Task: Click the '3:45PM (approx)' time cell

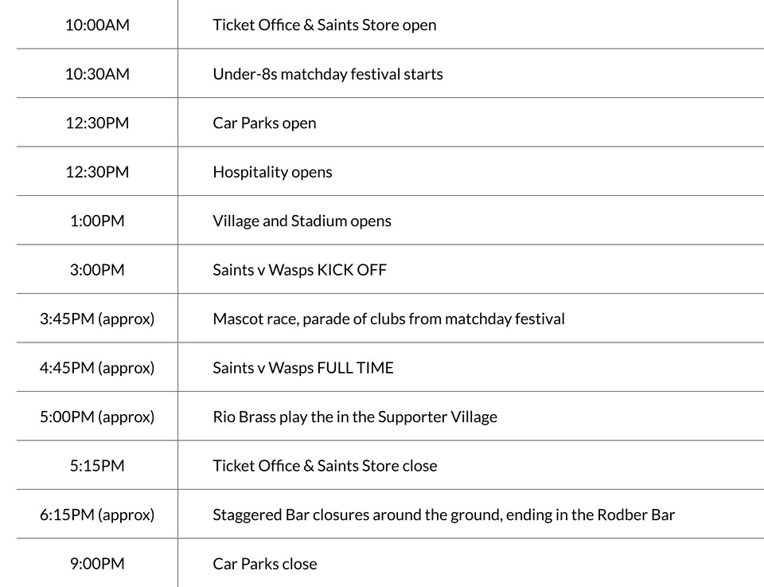Action: [x=97, y=319]
